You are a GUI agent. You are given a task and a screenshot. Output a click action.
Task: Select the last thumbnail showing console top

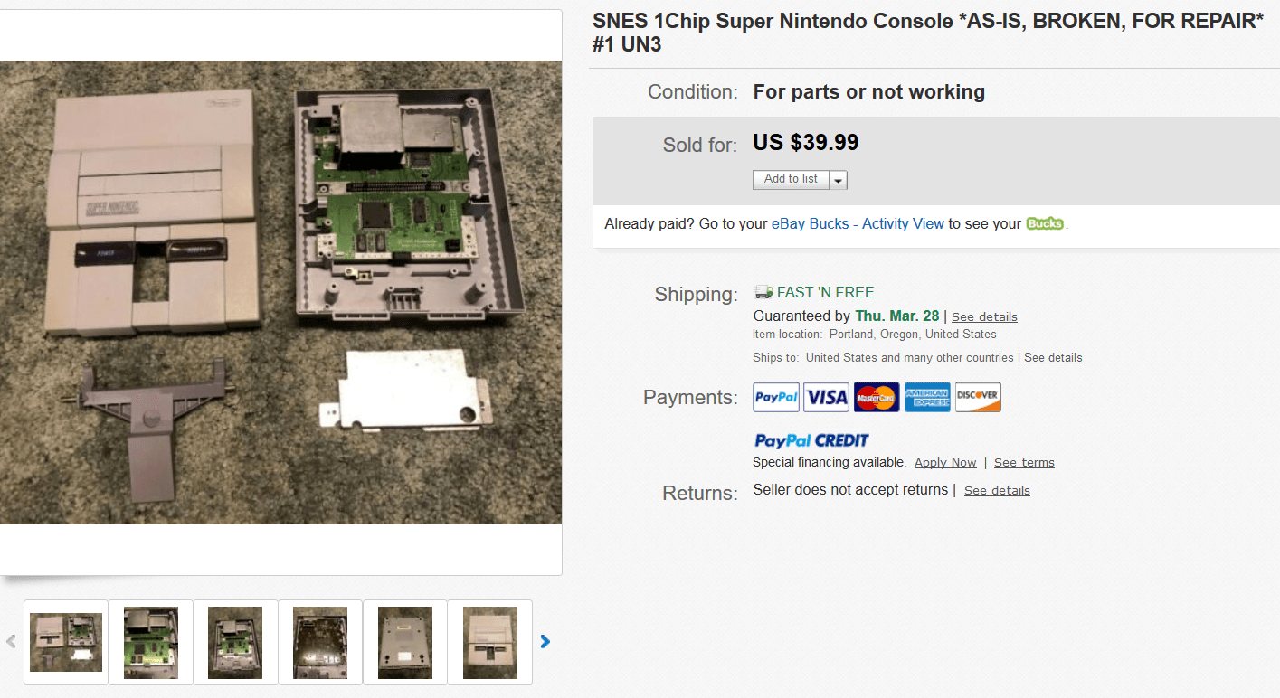click(x=490, y=642)
